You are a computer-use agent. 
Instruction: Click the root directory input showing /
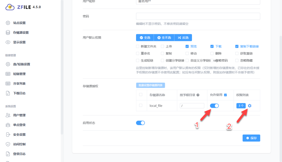[192, 106]
